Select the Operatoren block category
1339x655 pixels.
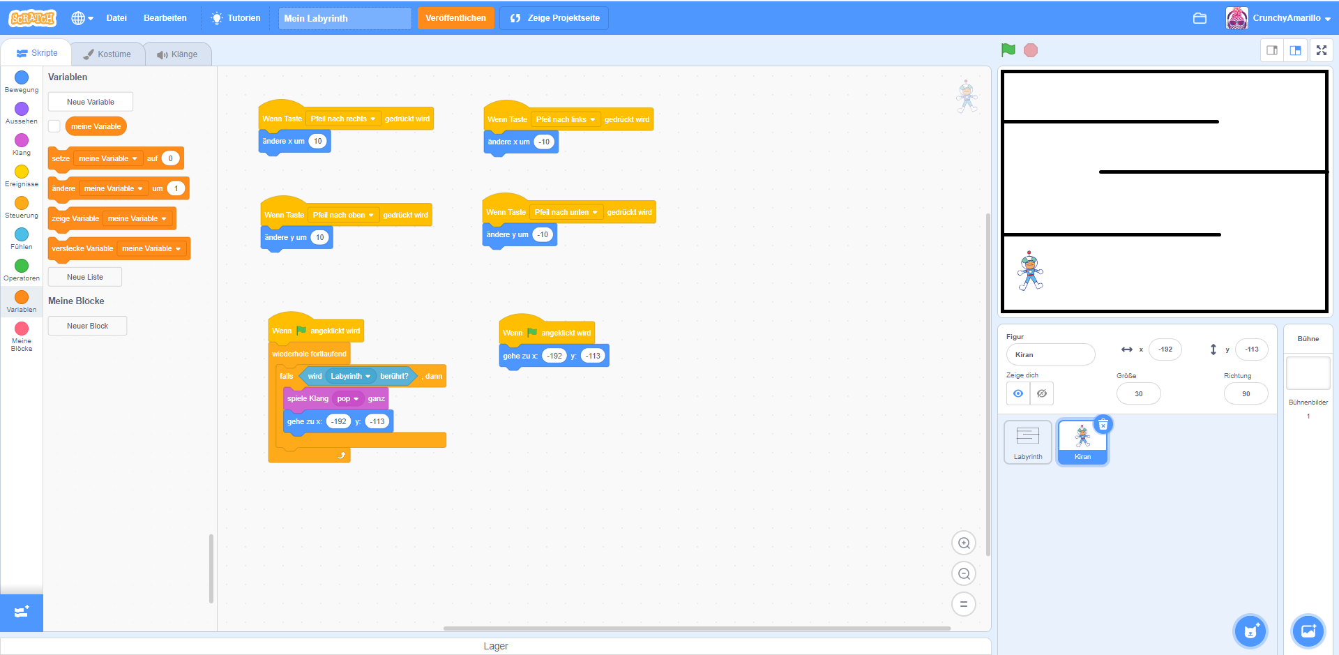(x=22, y=270)
